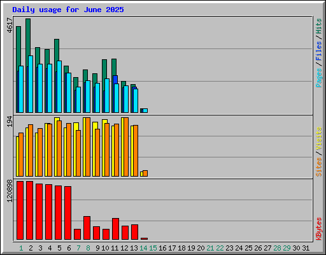The width and height of the screenshot is (326, 255).
Task: Click the orange Sites bar for day 12
Action: pos(126,147)
